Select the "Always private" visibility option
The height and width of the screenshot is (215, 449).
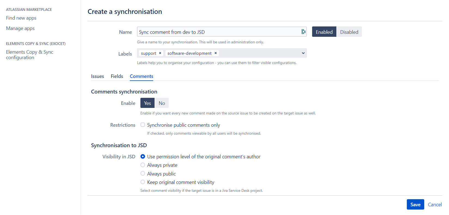tap(143, 165)
